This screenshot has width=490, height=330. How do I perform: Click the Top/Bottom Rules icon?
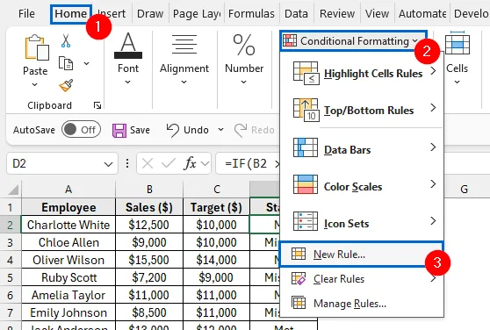click(306, 110)
